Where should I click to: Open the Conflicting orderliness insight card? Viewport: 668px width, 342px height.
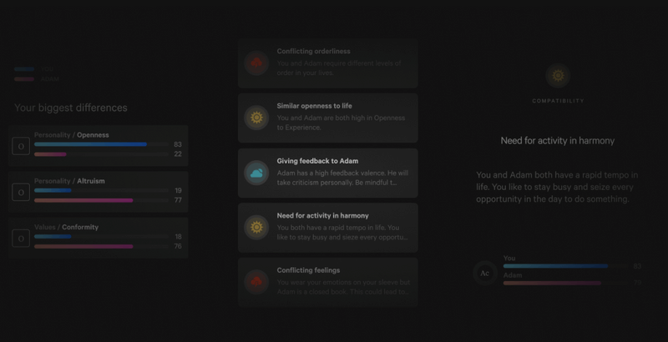pyautogui.click(x=328, y=63)
